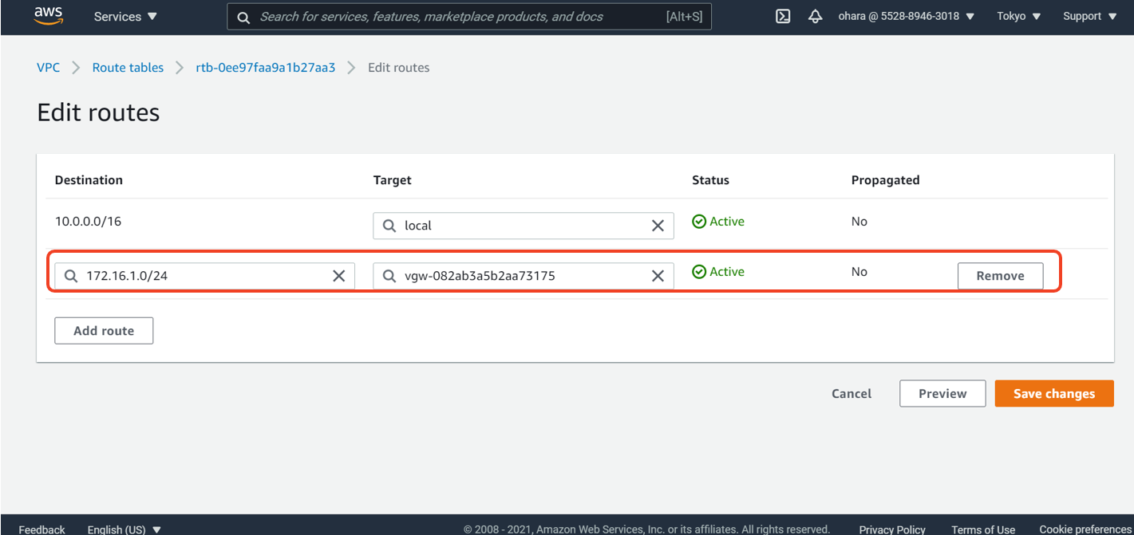Add a new route

click(x=104, y=331)
